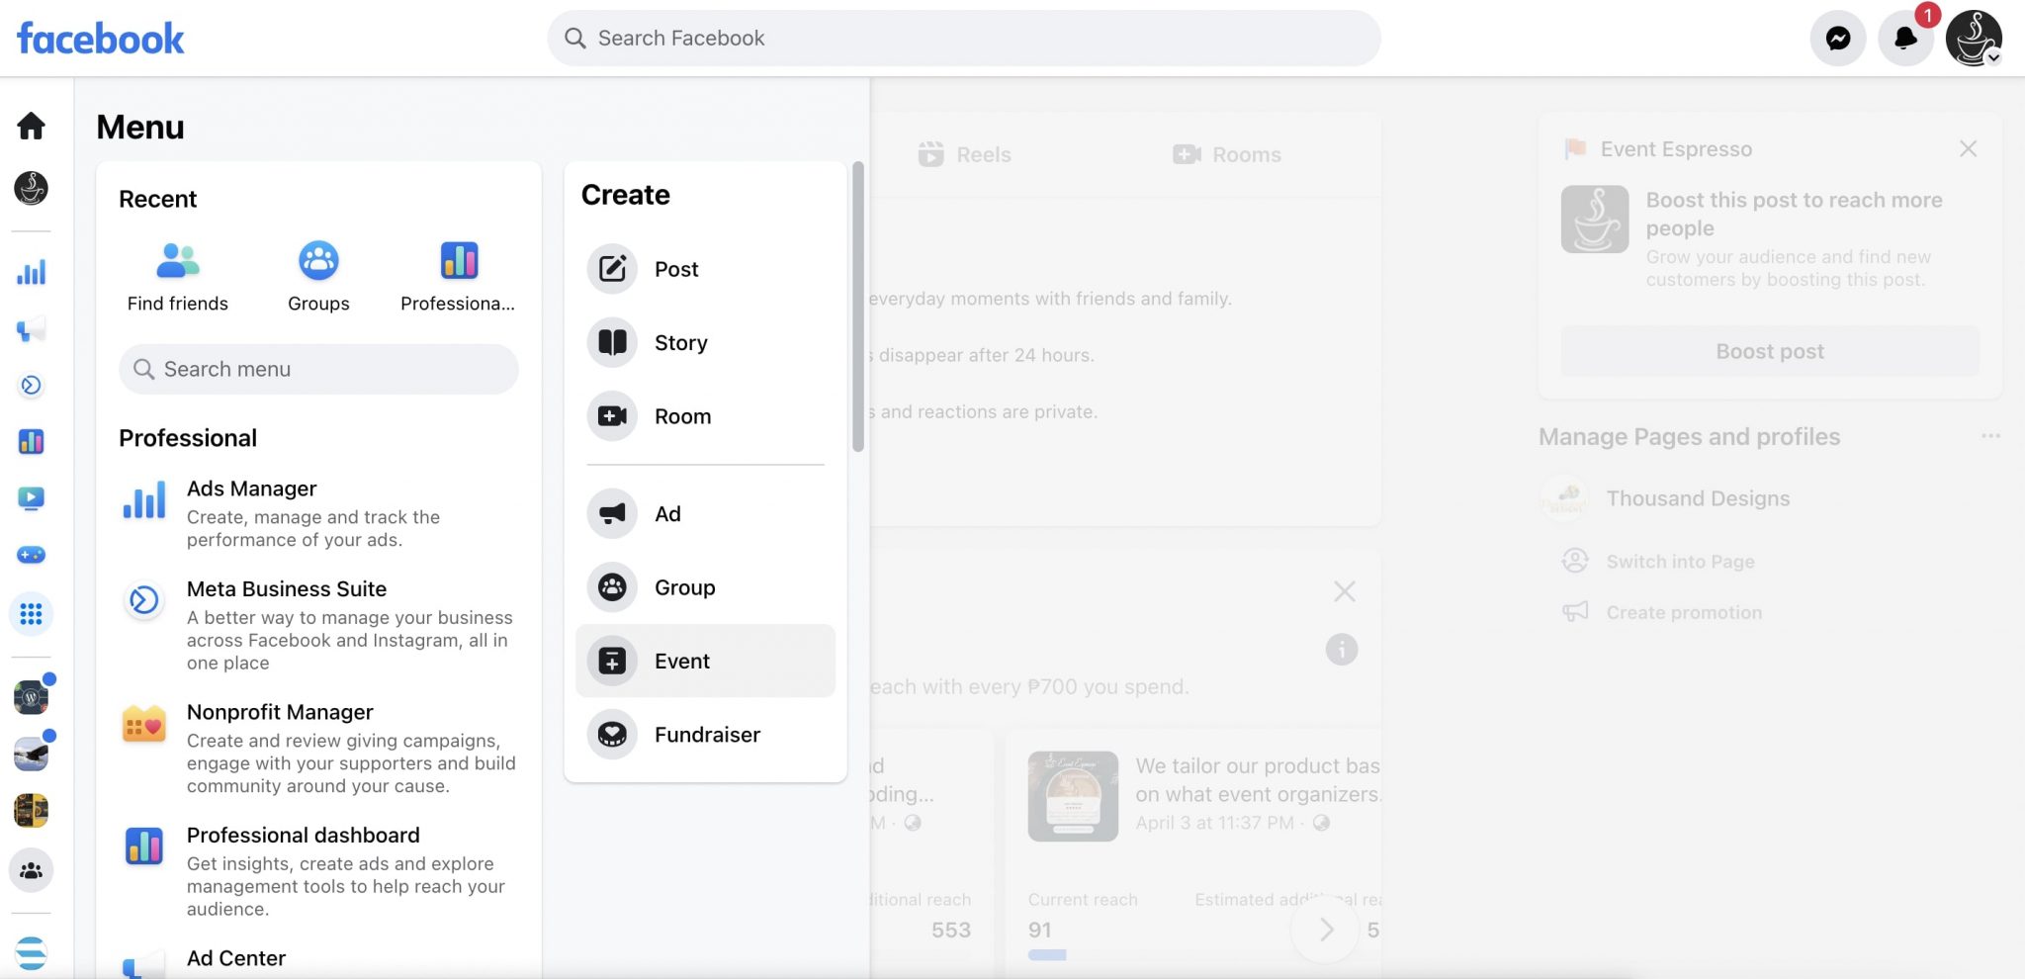
Task: Click the Search Facebook field
Action: 964,39
